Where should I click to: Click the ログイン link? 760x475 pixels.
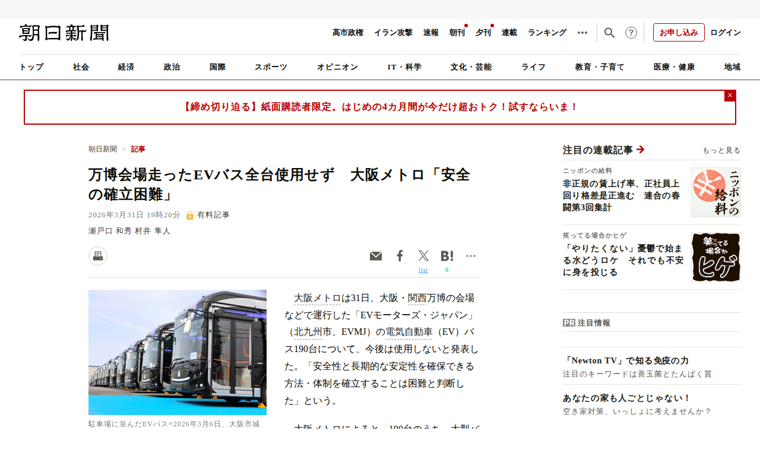click(x=726, y=33)
